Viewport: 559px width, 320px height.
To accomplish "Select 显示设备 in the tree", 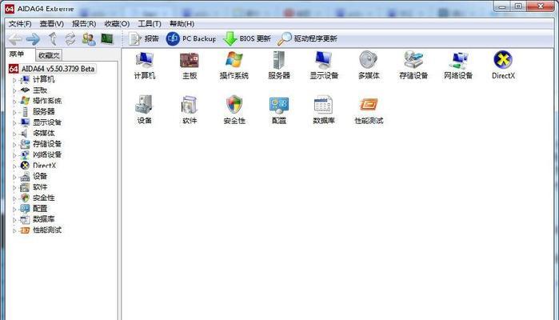I will (47, 122).
